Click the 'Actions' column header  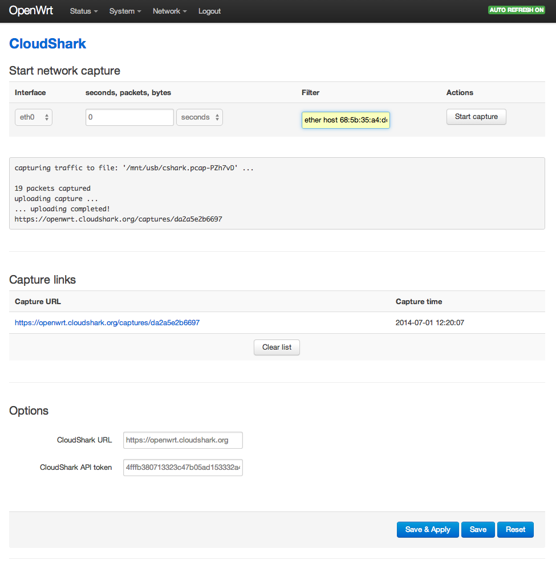tap(460, 93)
